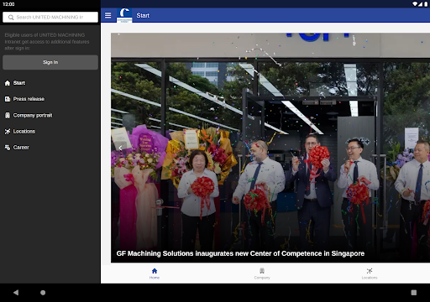The width and height of the screenshot is (430, 302).
Task: Switch to Company bottom tab
Action: pos(262,273)
